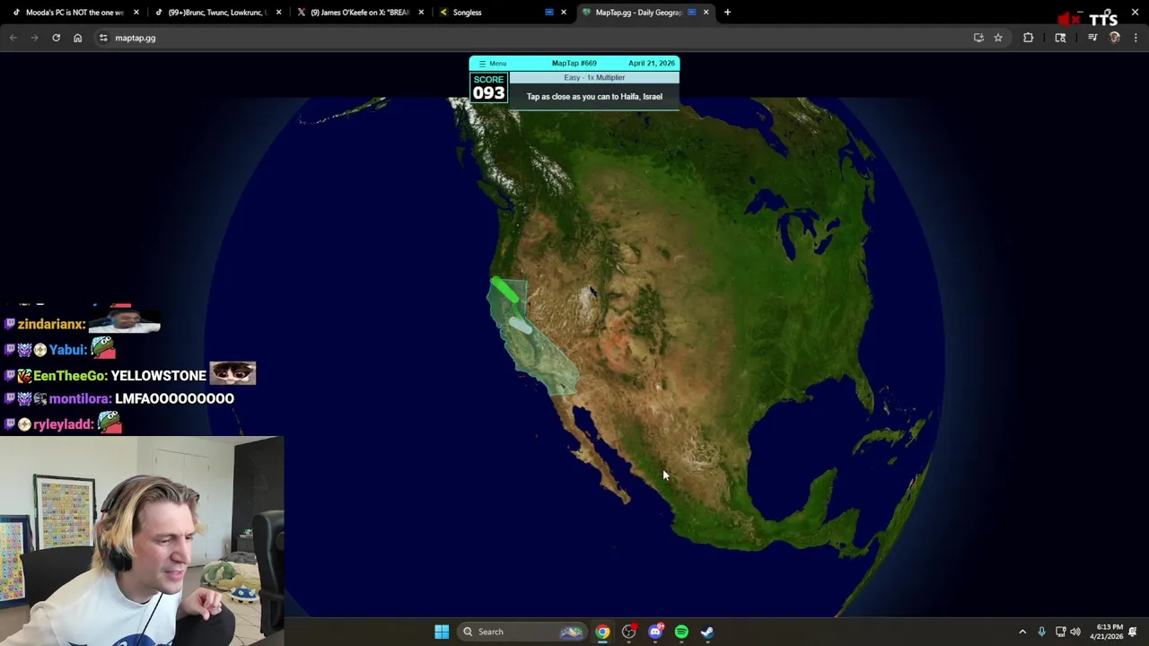Click the install app icon in address bar
Viewport: 1149px width, 646px height.
pyautogui.click(x=978, y=38)
